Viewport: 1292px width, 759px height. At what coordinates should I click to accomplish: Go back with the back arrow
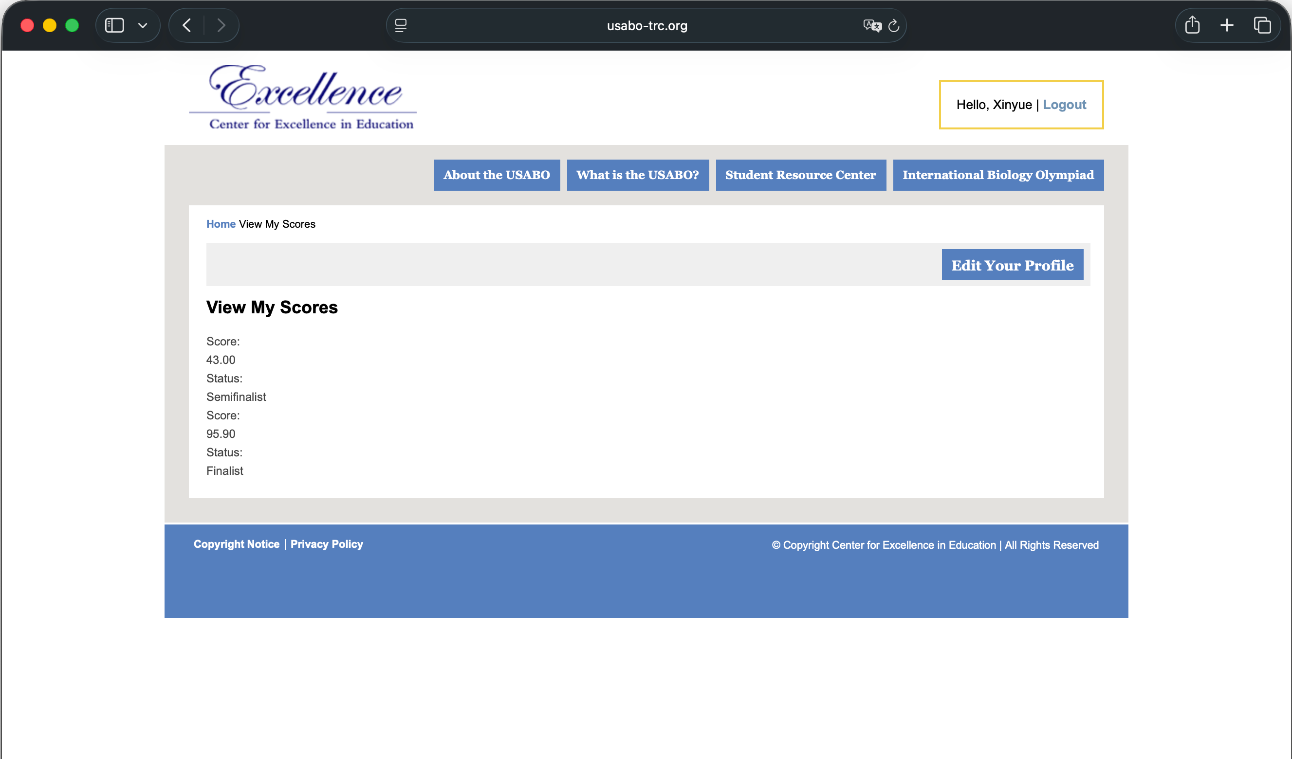point(187,25)
